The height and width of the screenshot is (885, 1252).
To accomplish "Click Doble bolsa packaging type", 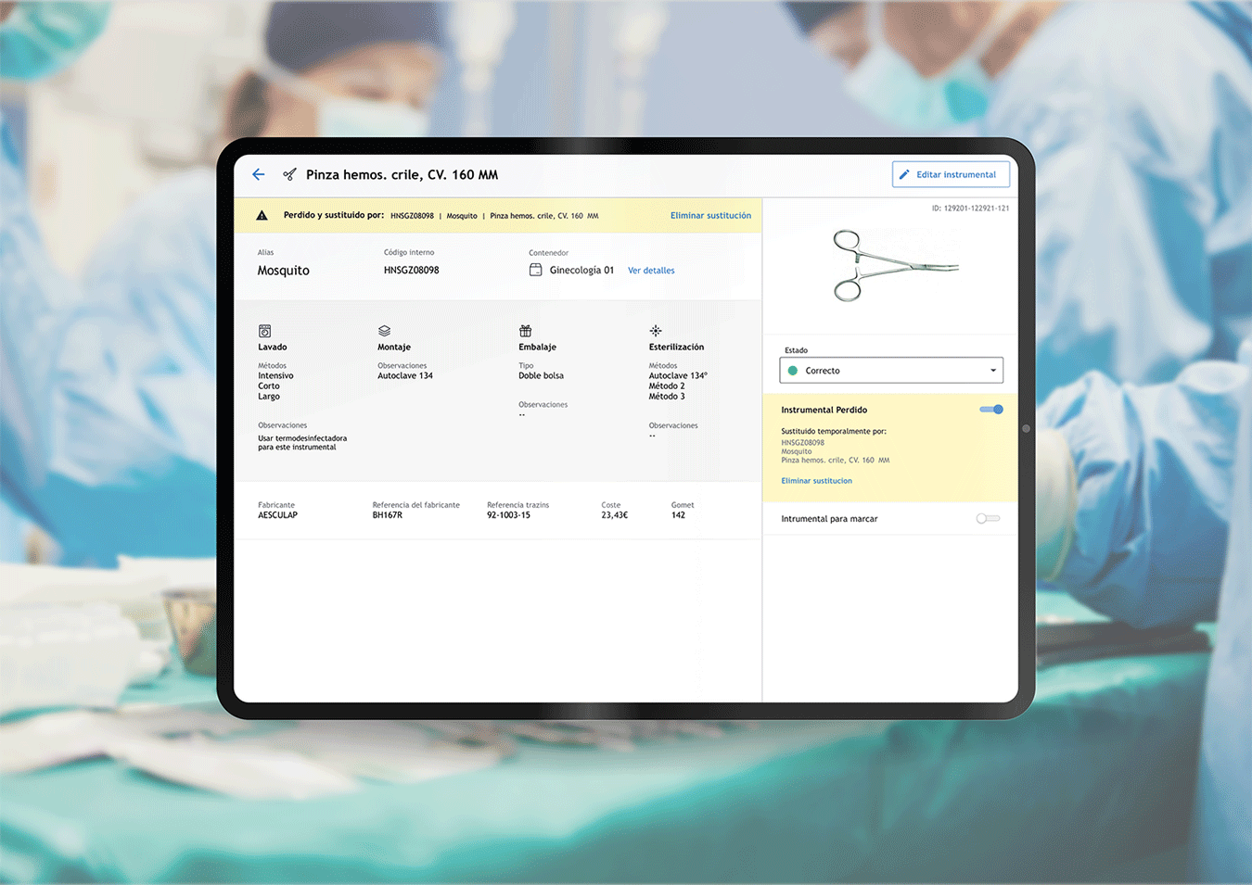I will tap(542, 376).
